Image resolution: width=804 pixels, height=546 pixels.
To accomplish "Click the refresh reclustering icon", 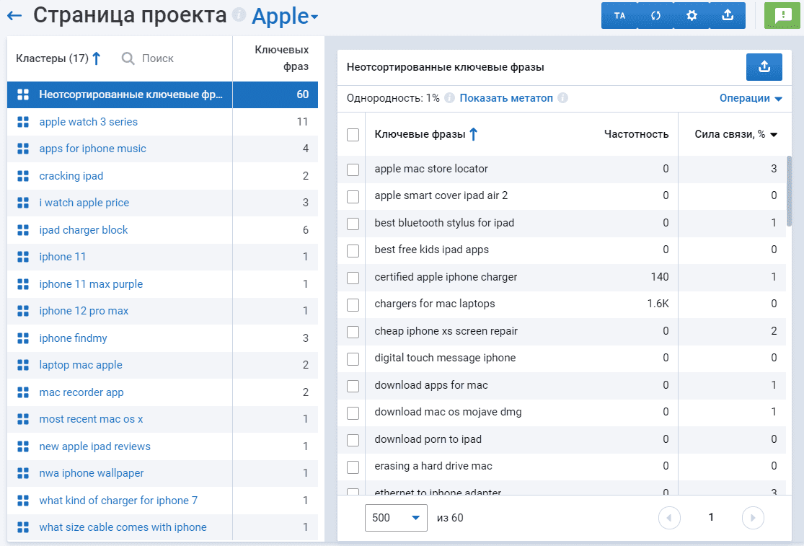I will [655, 15].
